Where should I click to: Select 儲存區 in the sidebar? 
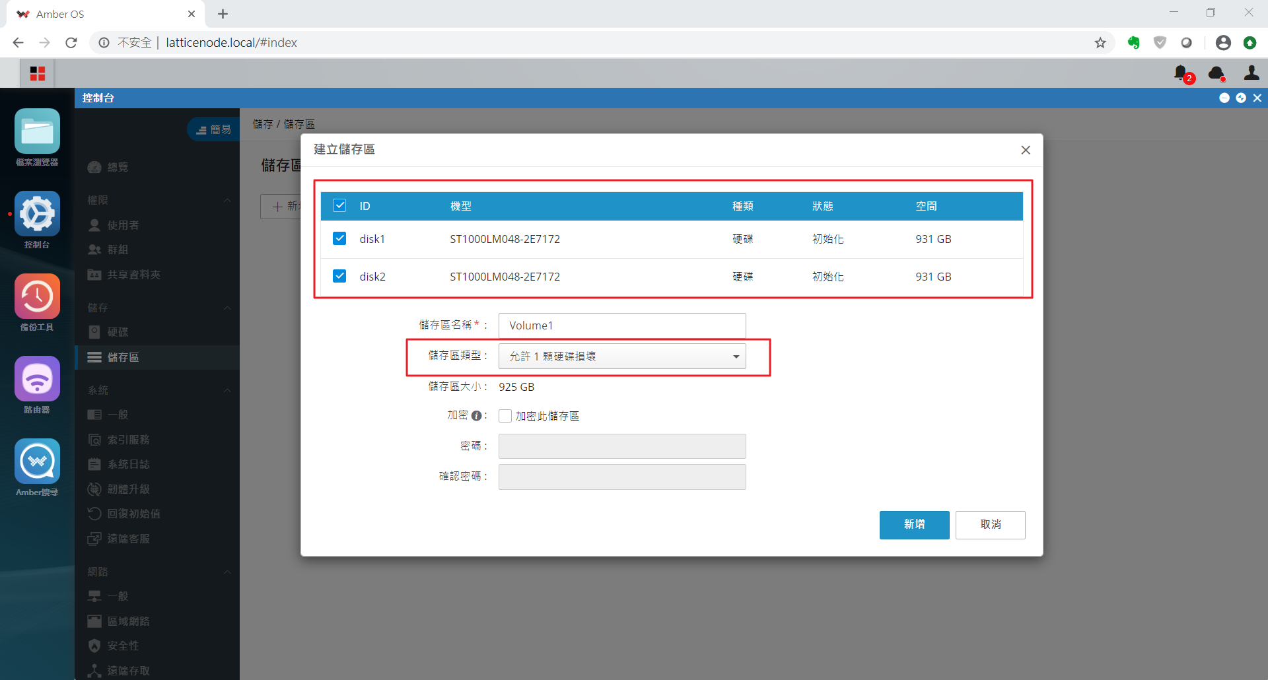157,357
